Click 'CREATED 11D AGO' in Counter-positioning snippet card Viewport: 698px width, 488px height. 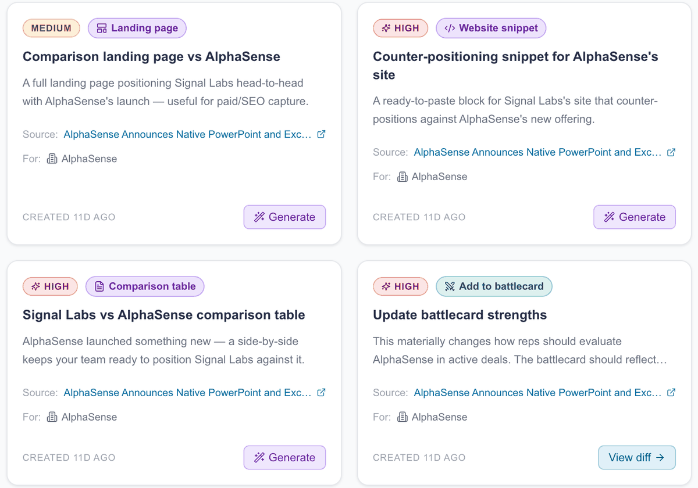419,217
